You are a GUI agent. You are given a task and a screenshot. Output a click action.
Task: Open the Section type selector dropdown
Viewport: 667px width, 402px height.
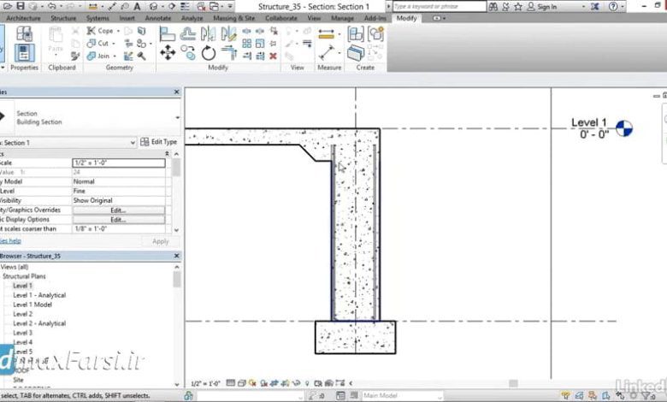click(178, 117)
